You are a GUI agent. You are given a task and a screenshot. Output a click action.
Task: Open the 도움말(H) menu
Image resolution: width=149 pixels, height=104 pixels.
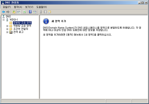[x=42, y=7]
